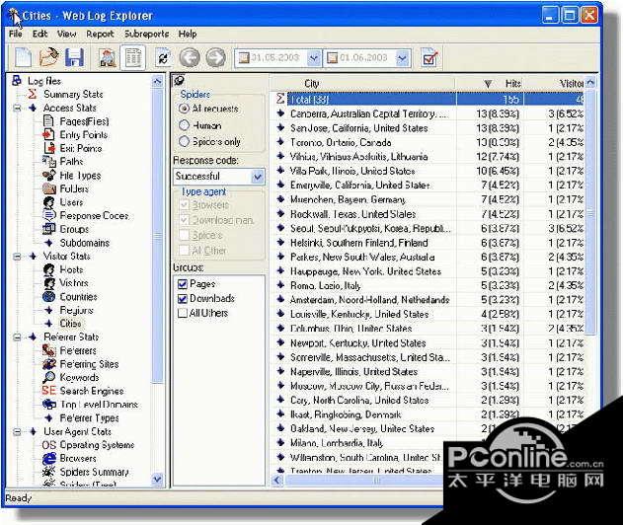Click the Back navigation arrow button
The image size is (623, 525).
click(190, 58)
